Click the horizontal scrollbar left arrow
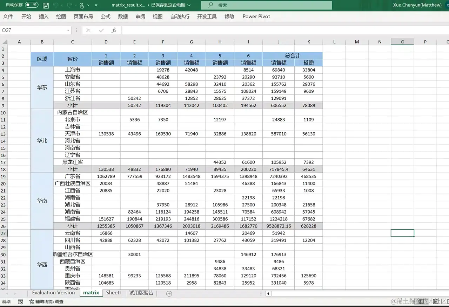Viewport: 449px width, 307px height. click(x=268, y=294)
